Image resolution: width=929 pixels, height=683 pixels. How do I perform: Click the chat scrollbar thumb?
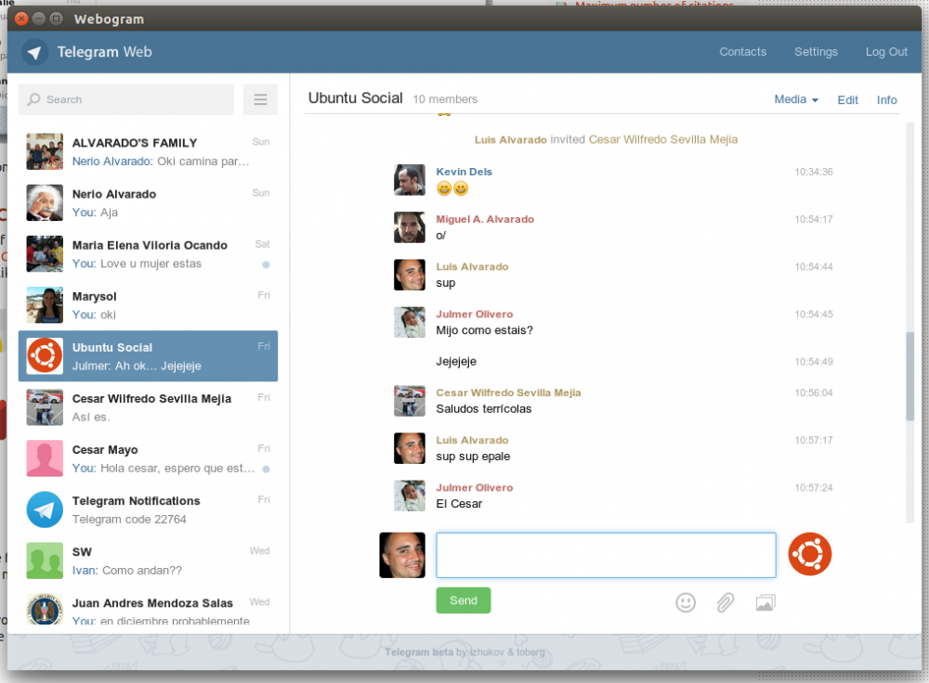[x=909, y=377]
